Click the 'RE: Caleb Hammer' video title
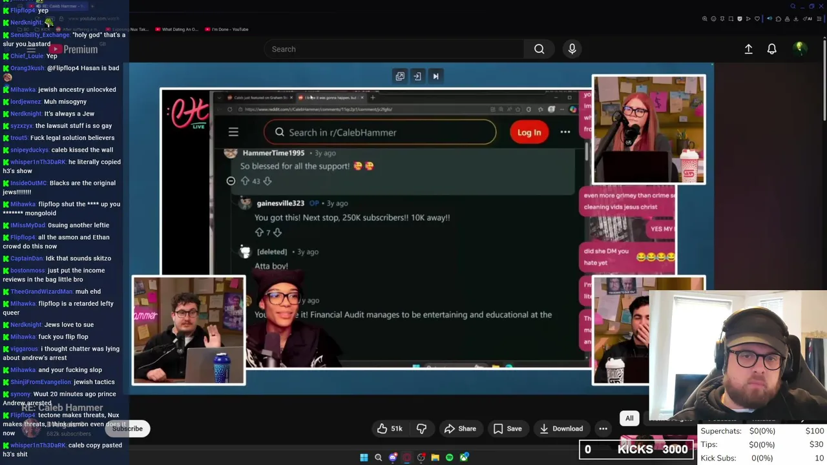 [x=62, y=408]
